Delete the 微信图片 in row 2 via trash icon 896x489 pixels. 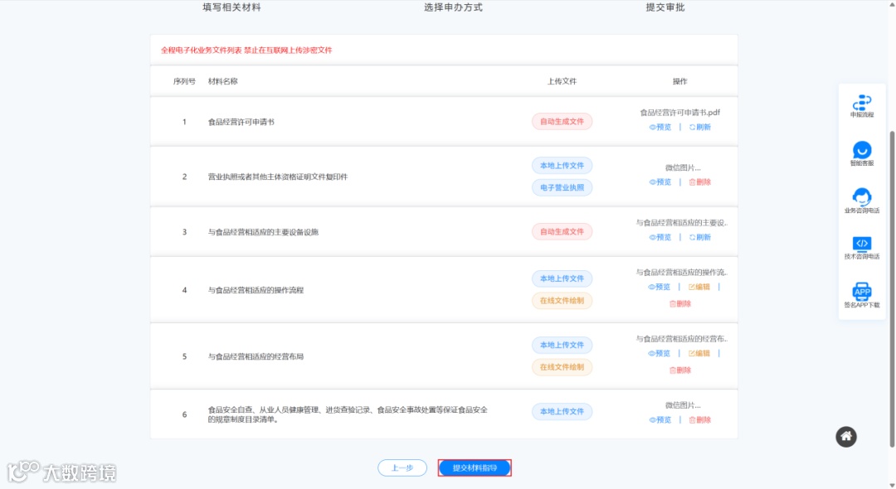click(699, 182)
